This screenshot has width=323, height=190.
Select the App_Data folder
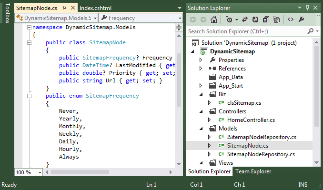[231, 77]
